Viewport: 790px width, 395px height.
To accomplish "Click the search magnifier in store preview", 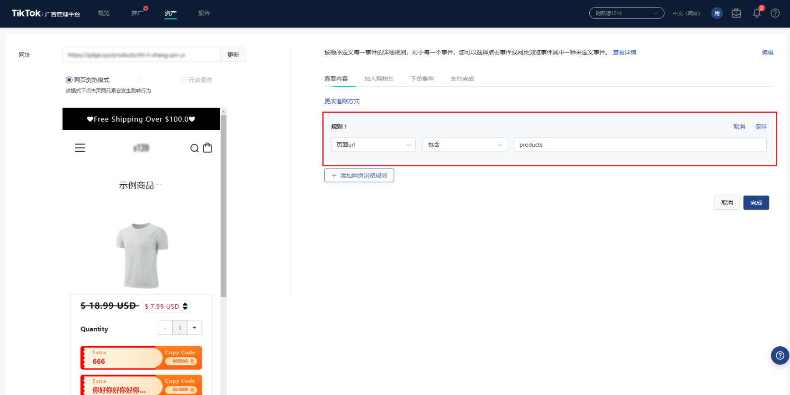I will click(x=194, y=148).
